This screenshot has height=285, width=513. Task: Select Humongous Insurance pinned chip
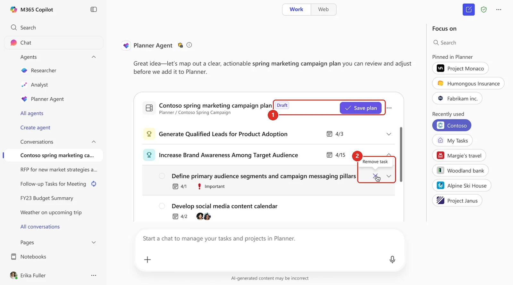click(x=468, y=84)
